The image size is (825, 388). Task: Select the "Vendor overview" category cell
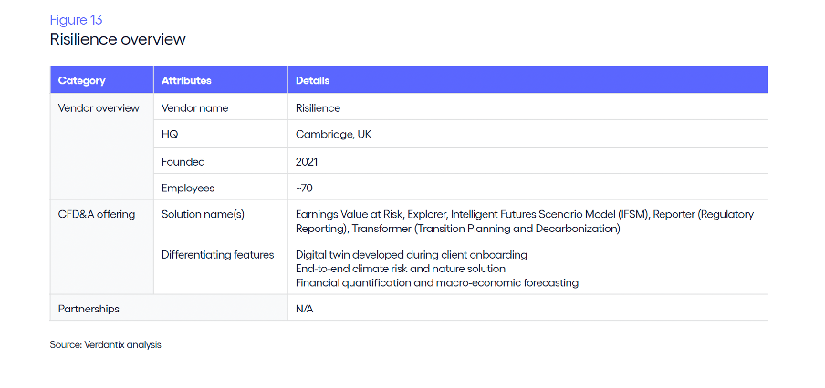(99, 107)
